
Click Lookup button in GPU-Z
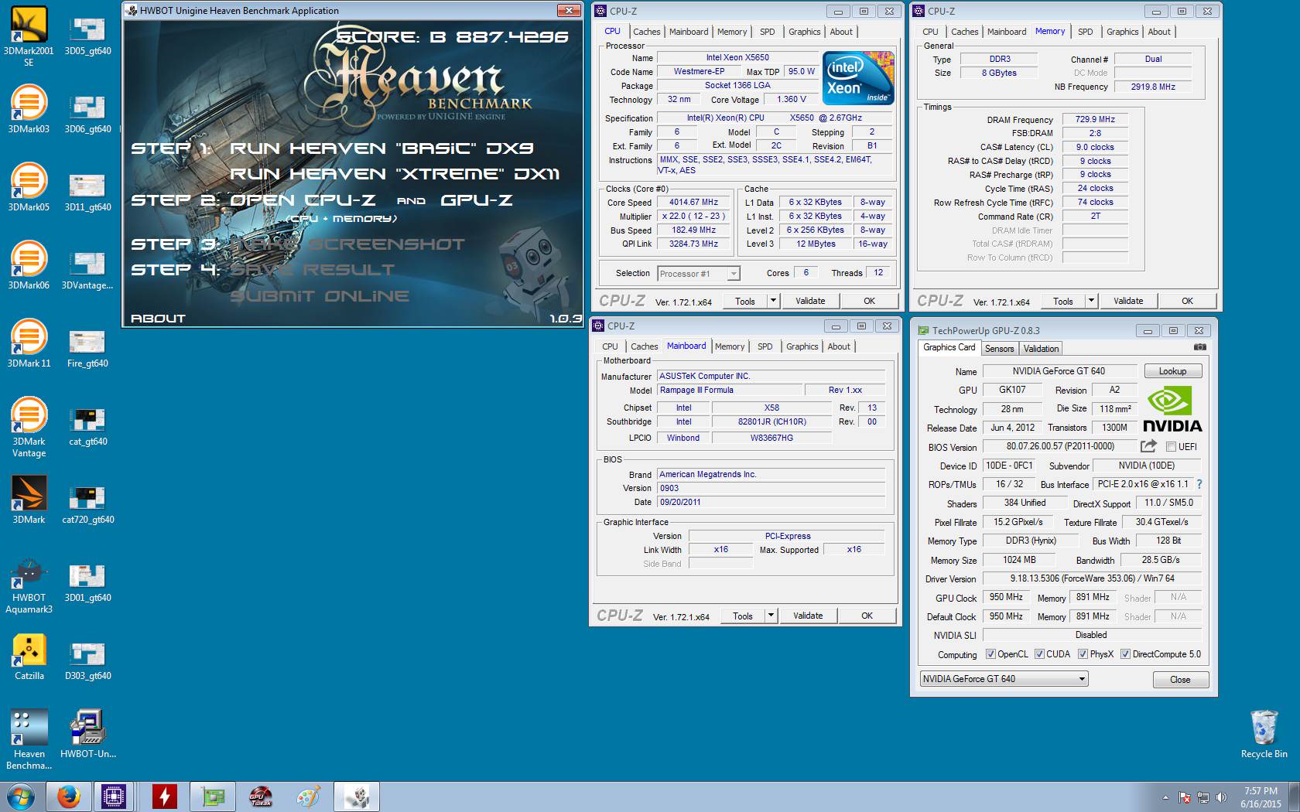pos(1172,371)
